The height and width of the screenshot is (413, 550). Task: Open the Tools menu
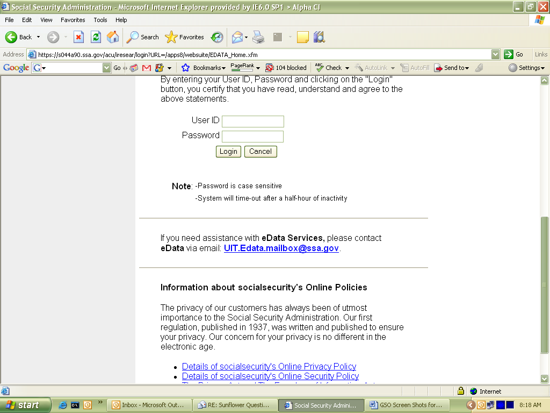[100, 20]
